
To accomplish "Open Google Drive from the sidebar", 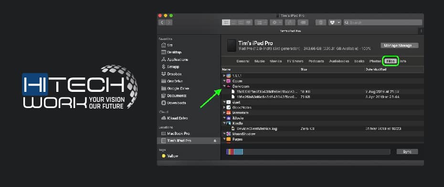I will click(175, 89).
